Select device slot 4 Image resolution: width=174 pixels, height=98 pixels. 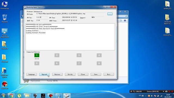(99, 55)
